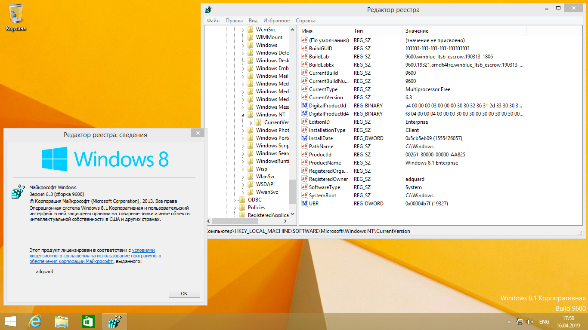The width and height of the screenshot is (588, 330).
Task: Select the EditionID value icon
Action: pyautogui.click(x=305, y=122)
